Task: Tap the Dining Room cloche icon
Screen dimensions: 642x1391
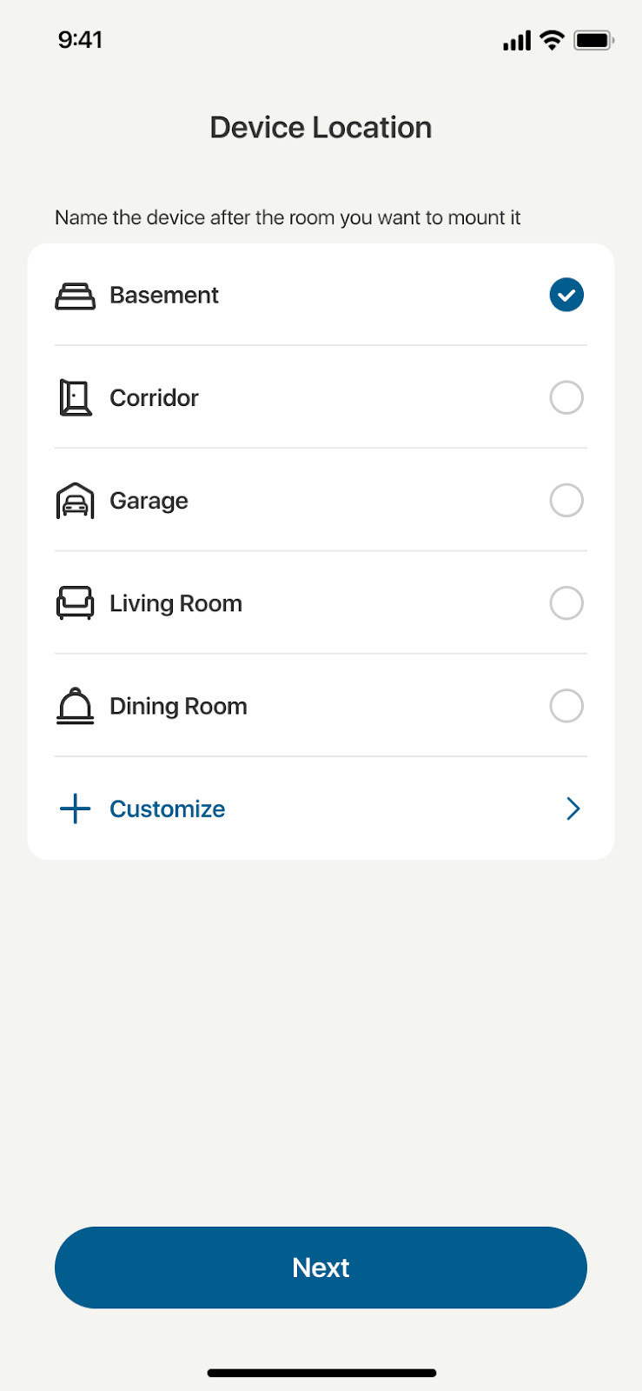Action: tap(76, 706)
